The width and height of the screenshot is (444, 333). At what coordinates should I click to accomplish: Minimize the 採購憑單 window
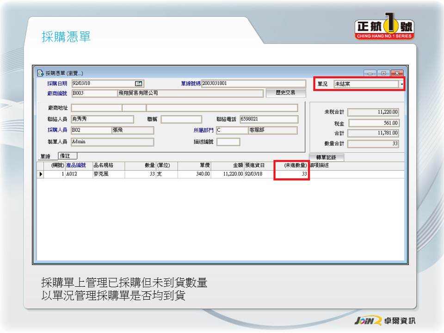(370, 73)
